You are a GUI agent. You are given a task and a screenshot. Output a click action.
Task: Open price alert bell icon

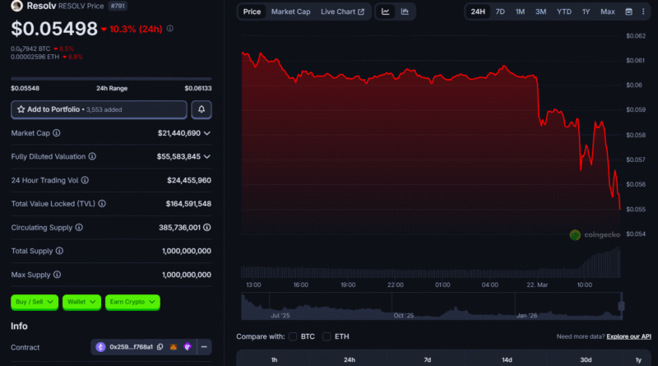202,109
